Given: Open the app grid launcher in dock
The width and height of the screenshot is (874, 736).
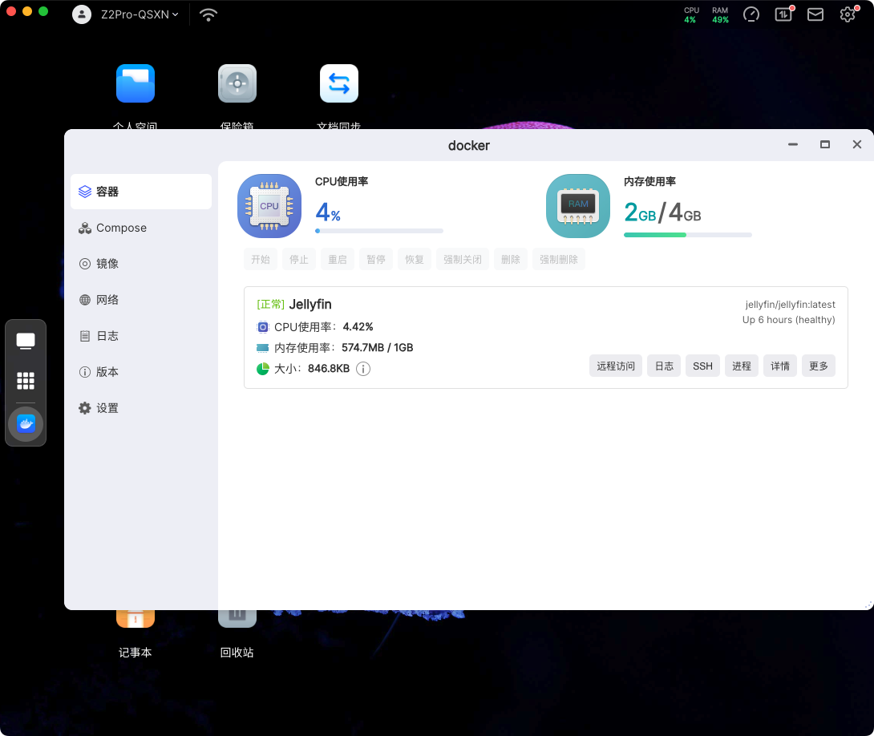Looking at the screenshot, I should coord(26,381).
